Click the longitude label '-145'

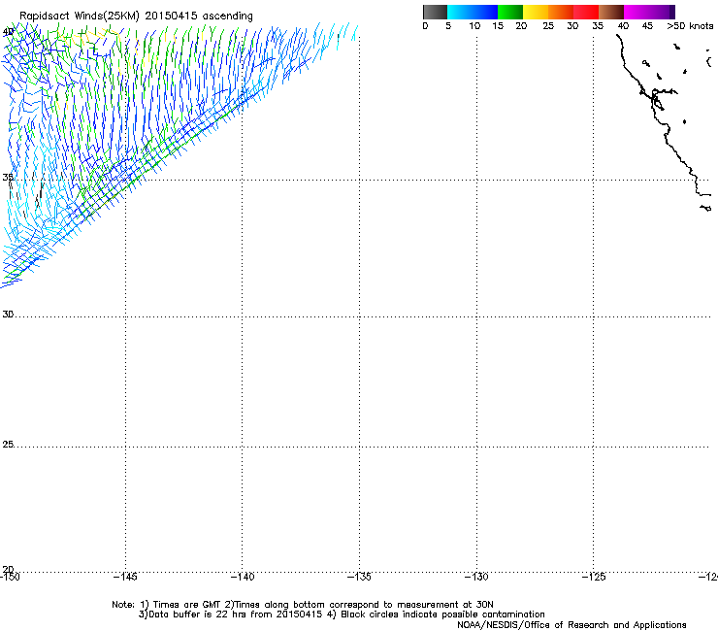point(125,577)
